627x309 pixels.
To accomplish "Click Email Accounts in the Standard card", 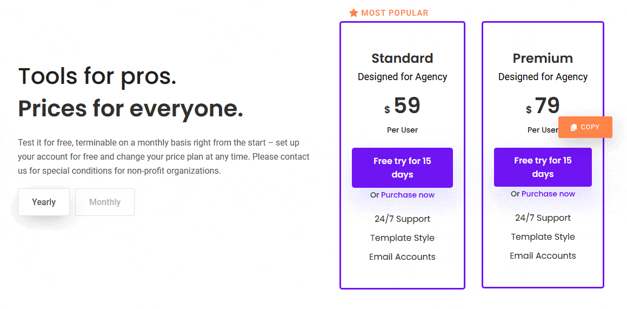I will click(402, 257).
